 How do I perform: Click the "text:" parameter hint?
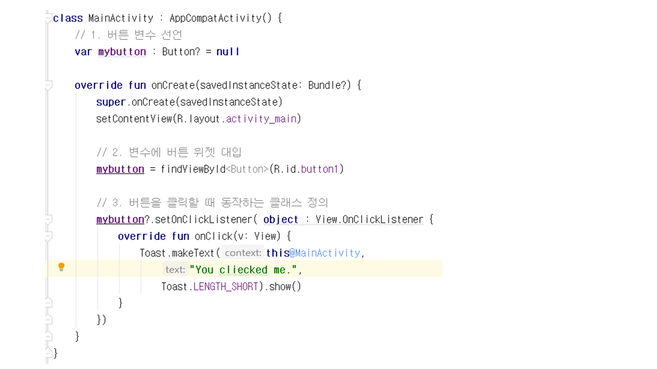(175, 270)
